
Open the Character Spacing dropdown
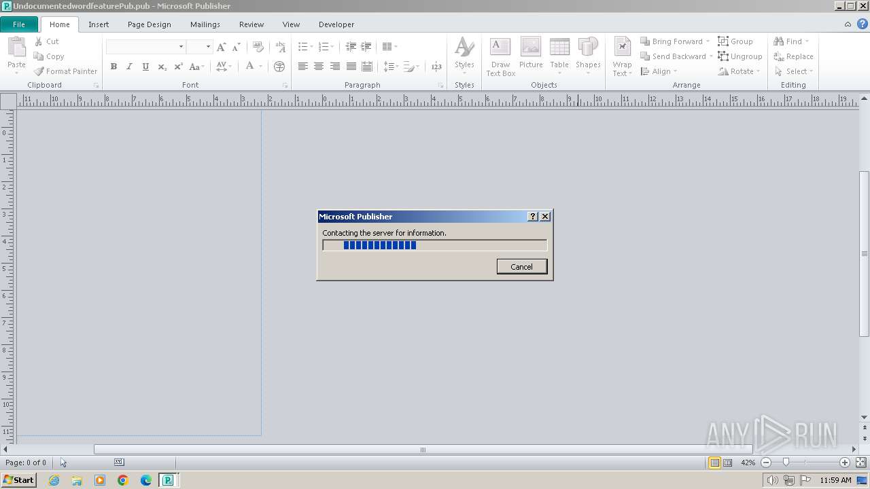[x=224, y=67]
